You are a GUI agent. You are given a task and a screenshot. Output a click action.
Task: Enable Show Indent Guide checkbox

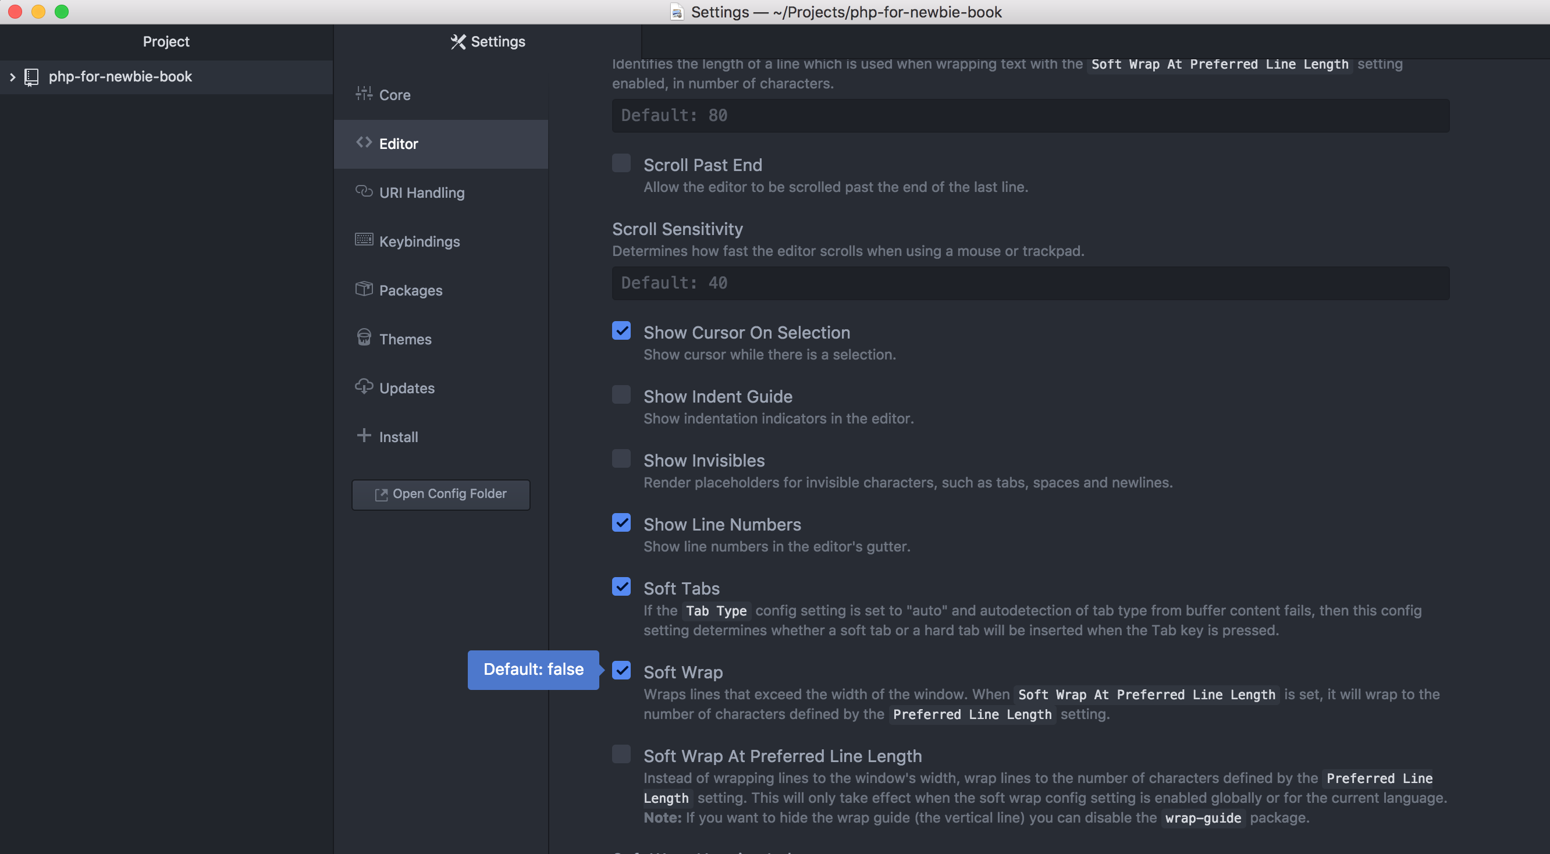pyautogui.click(x=621, y=395)
